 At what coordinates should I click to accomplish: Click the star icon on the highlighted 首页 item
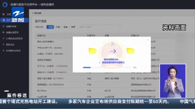(4, 20)
